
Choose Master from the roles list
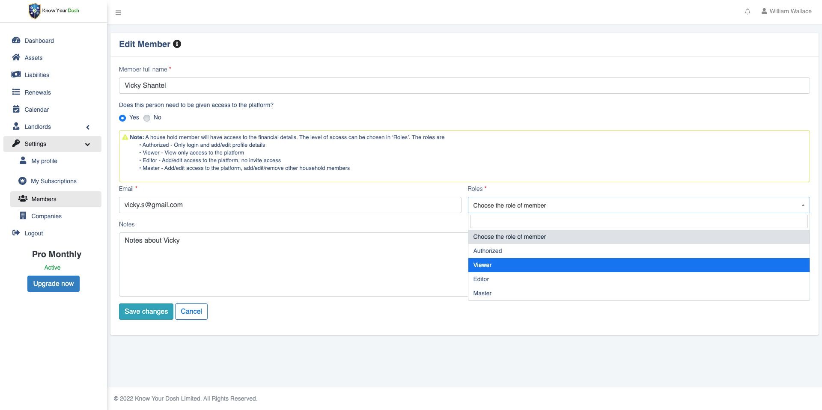pos(482,293)
